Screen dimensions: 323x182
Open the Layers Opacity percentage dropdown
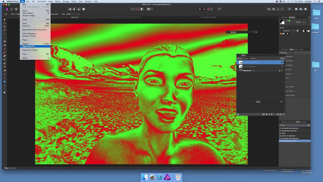pos(247,58)
